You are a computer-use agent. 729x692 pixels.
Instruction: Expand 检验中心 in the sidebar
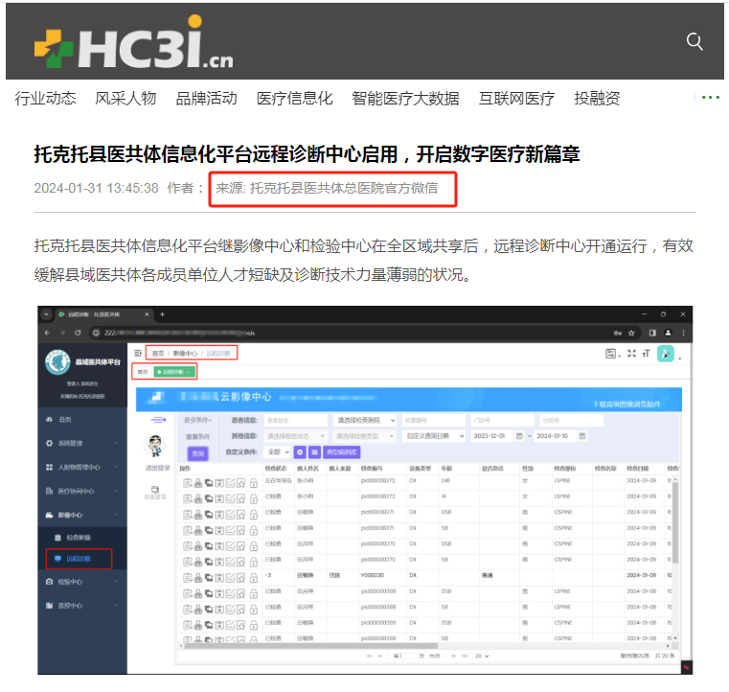(x=81, y=582)
